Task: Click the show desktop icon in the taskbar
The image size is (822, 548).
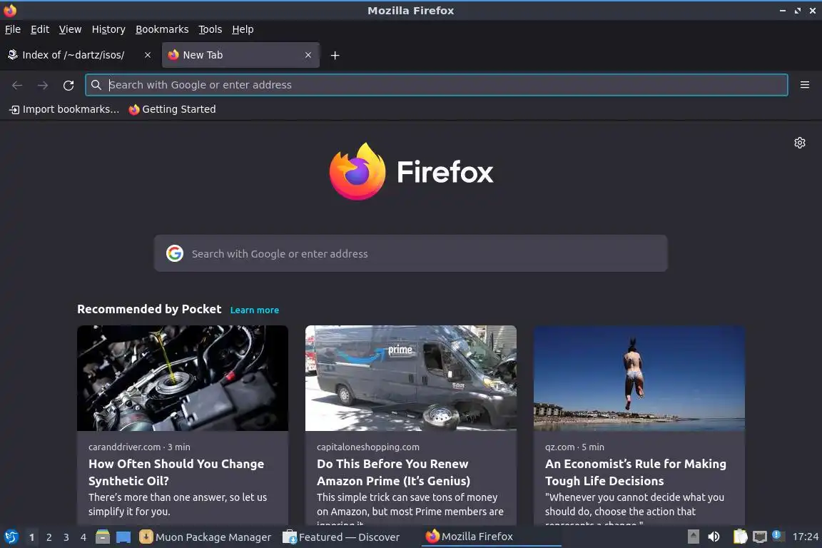Action: point(123,537)
